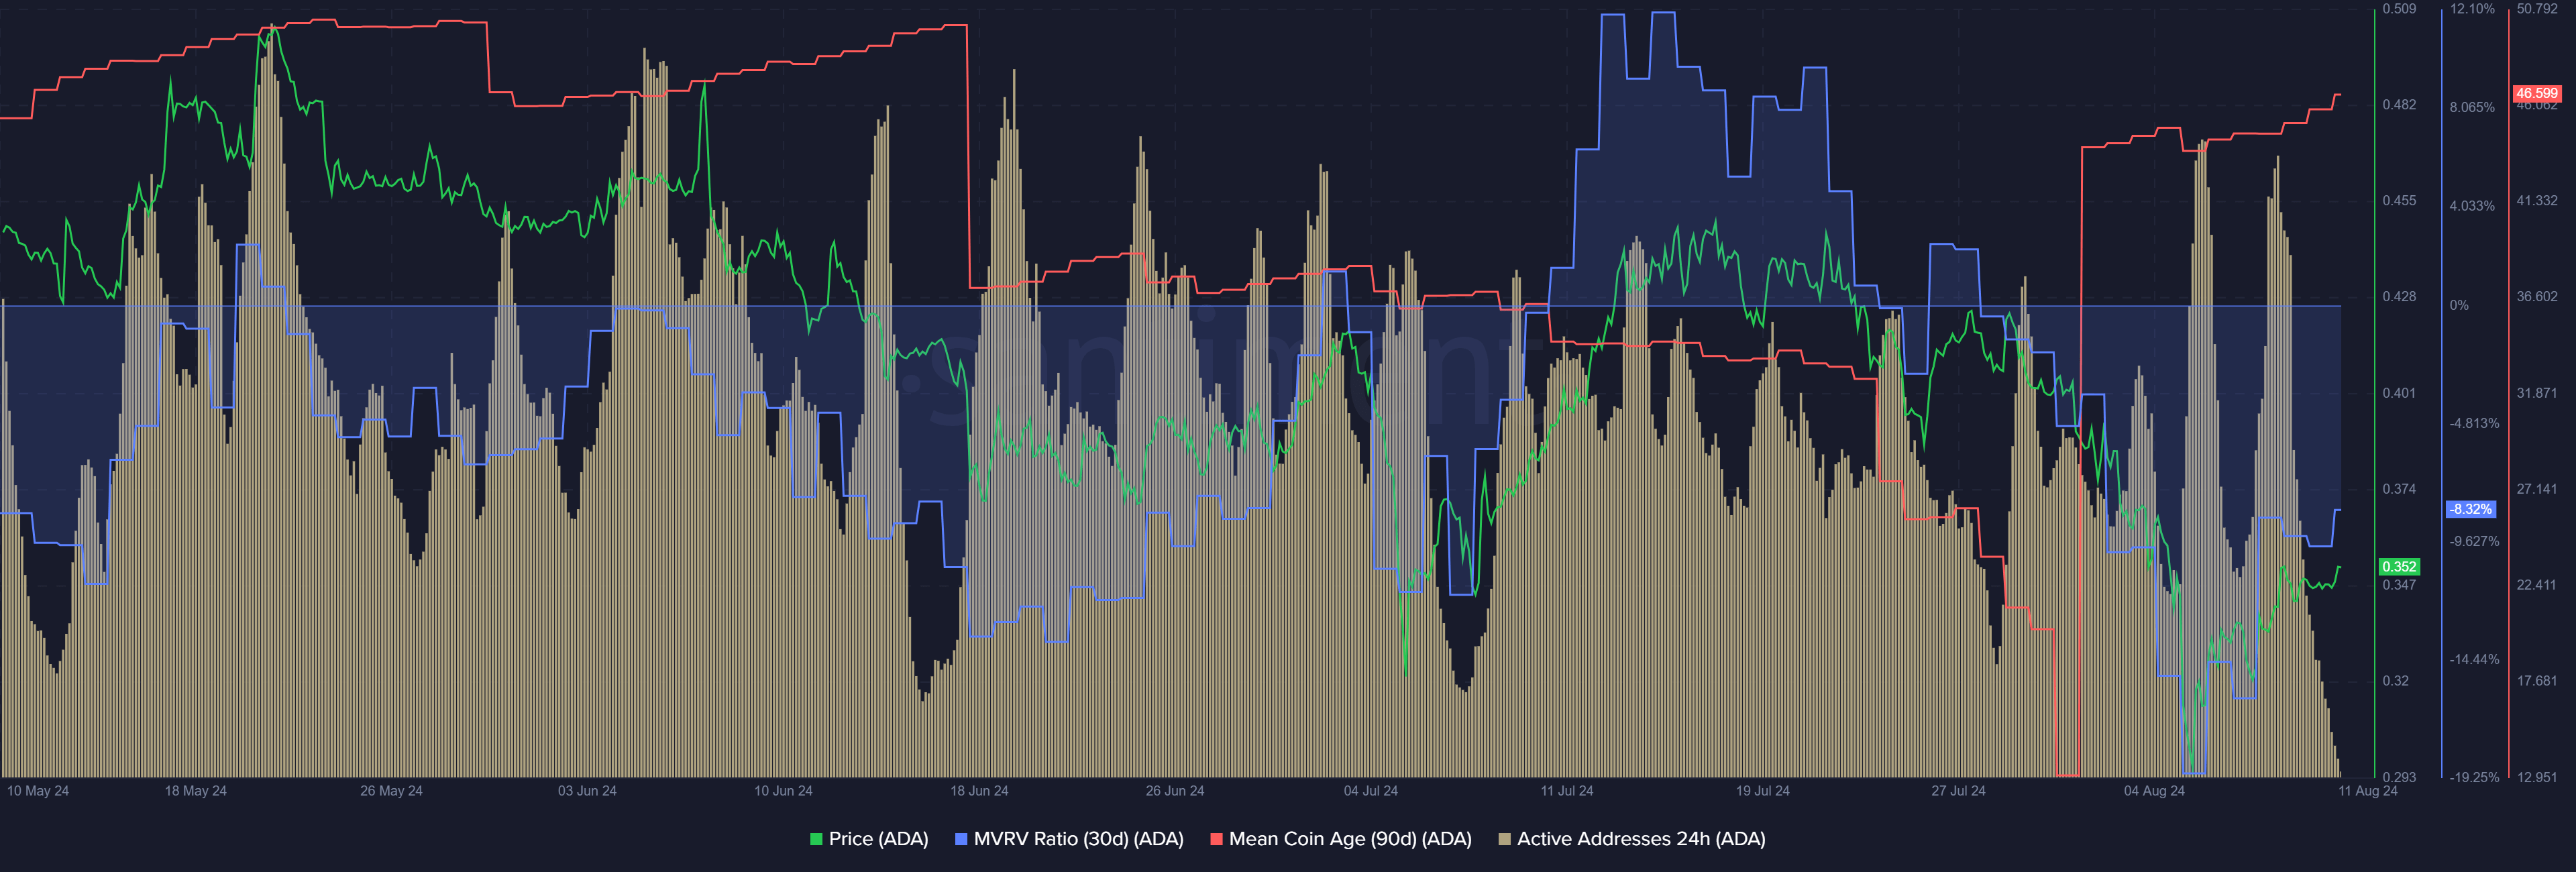Click the 04 Jul 24 date label
This screenshot has width=2576, height=872.
(1371, 791)
